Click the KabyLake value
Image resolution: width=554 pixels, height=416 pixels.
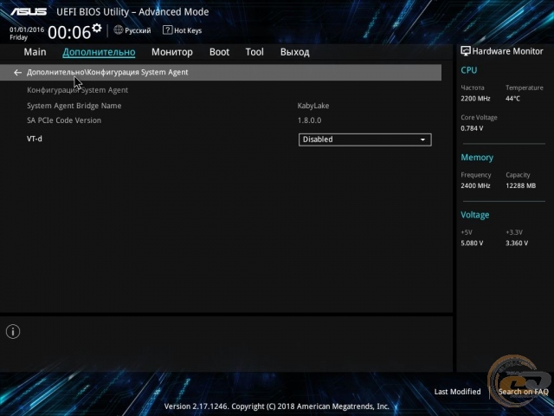click(x=313, y=106)
